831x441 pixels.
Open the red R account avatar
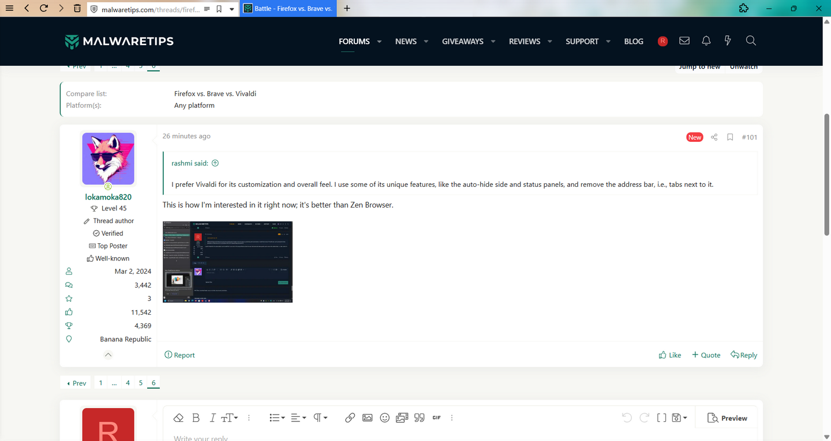point(662,41)
